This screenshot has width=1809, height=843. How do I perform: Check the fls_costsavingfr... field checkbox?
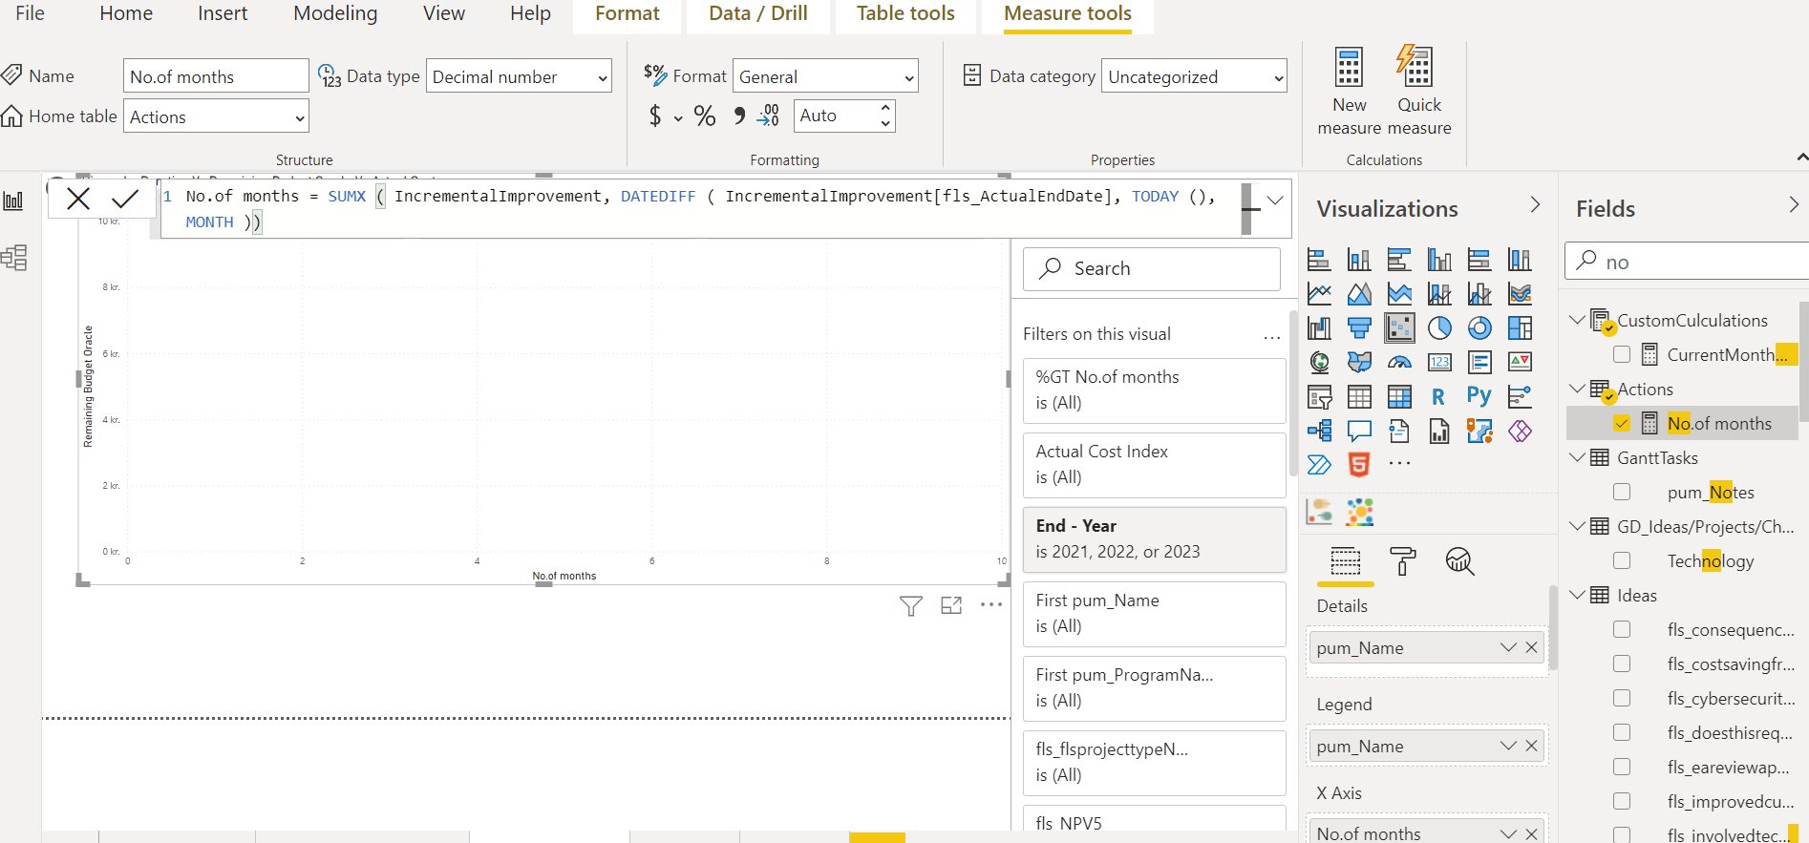(1622, 664)
